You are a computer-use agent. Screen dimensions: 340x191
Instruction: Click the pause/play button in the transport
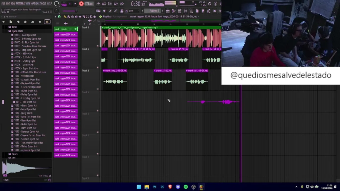tap(70, 4)
